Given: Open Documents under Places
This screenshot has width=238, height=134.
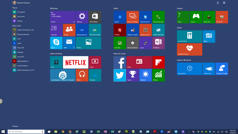Looking at the screenshot, I should click(19, 16).
